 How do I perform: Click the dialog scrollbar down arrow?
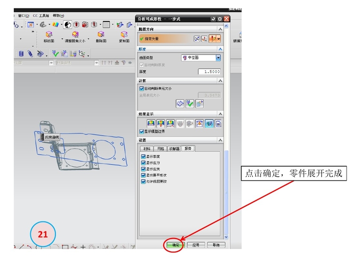pos(226,237)
